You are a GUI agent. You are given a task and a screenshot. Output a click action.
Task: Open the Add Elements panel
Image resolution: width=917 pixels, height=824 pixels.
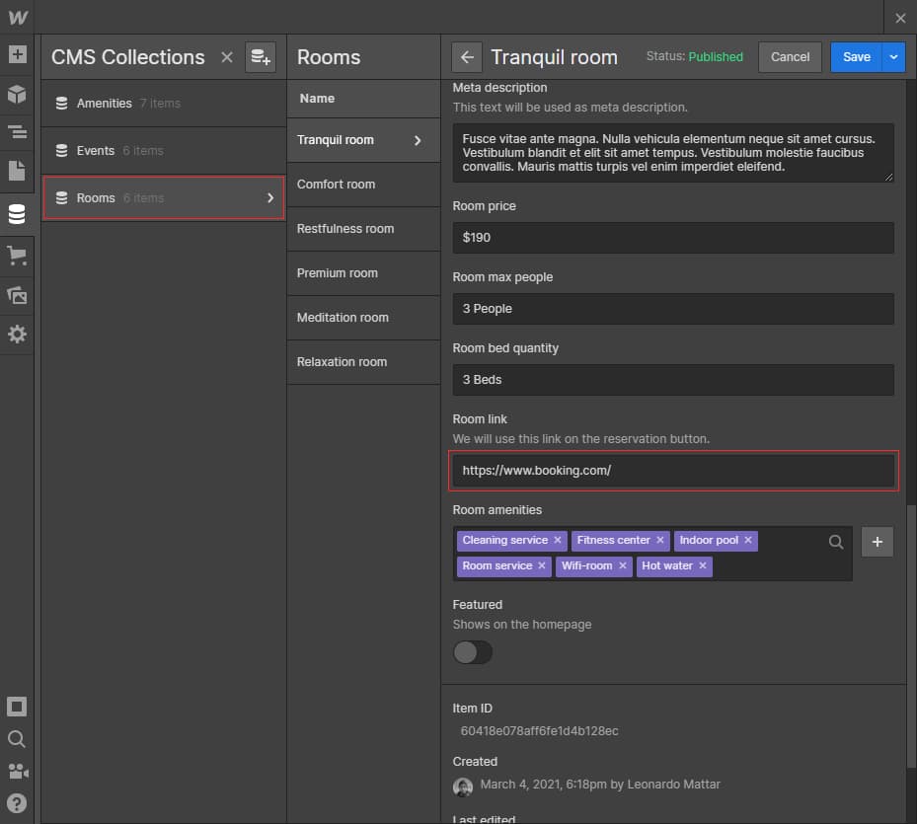click(17, 54)
